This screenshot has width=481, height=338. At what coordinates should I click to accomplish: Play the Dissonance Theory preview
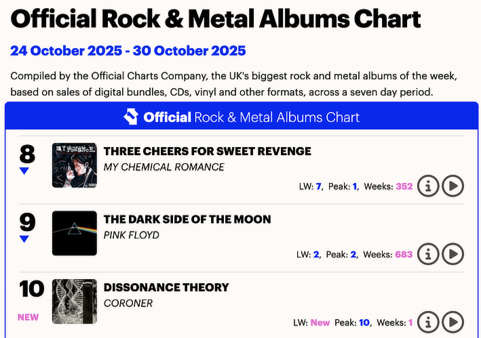(x=453, y=322)
